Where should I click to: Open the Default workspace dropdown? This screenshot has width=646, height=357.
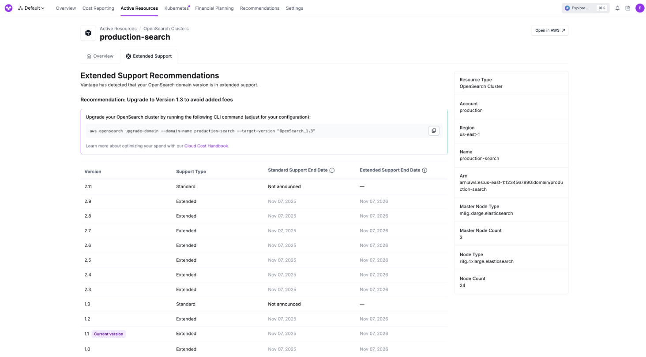[x=31, y=7]
